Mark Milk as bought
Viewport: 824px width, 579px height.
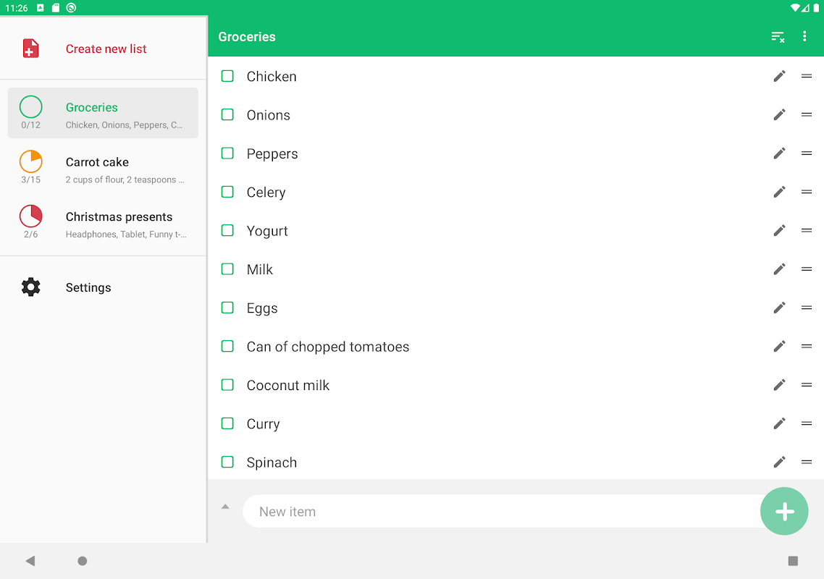point(227,269)
